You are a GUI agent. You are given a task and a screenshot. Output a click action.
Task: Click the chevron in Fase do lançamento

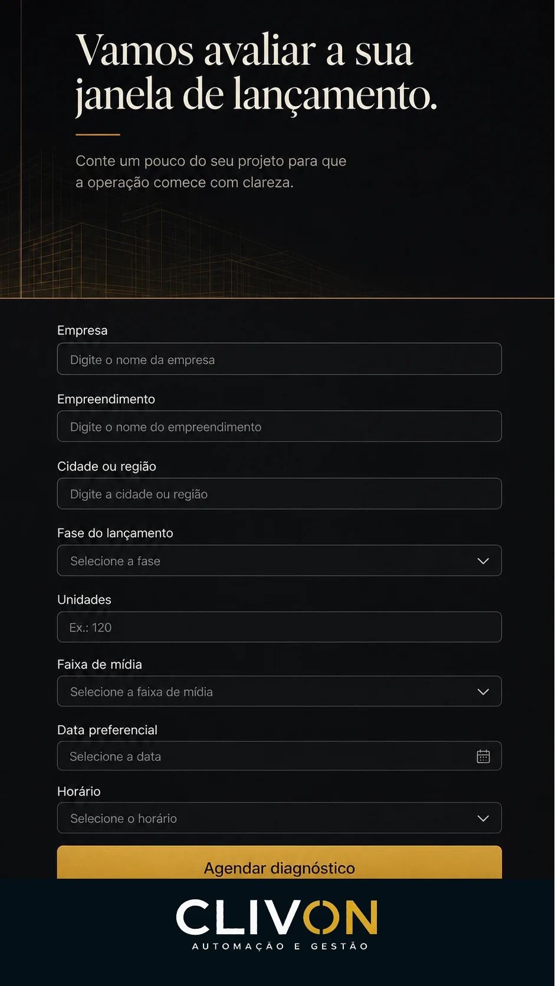click(x=483, y=561)
